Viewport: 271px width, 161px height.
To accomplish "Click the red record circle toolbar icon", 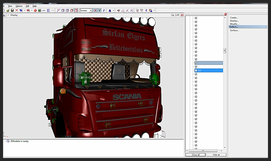I will coord(35,10).
